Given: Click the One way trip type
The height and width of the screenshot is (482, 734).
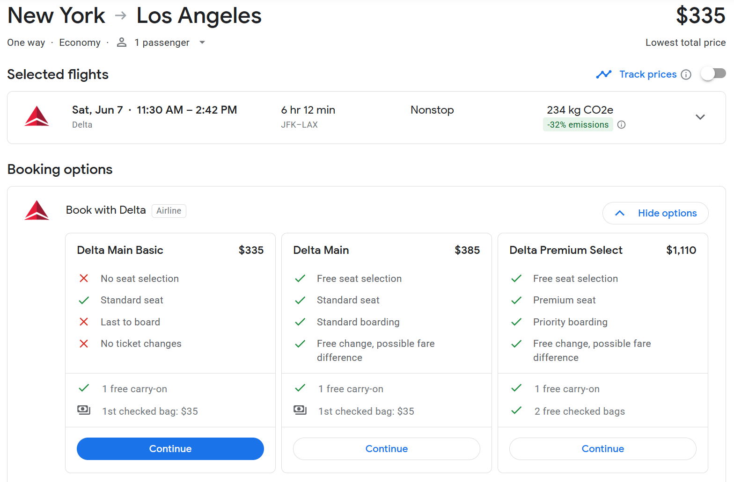Looking at the screenshot, I should pos(26,43).
